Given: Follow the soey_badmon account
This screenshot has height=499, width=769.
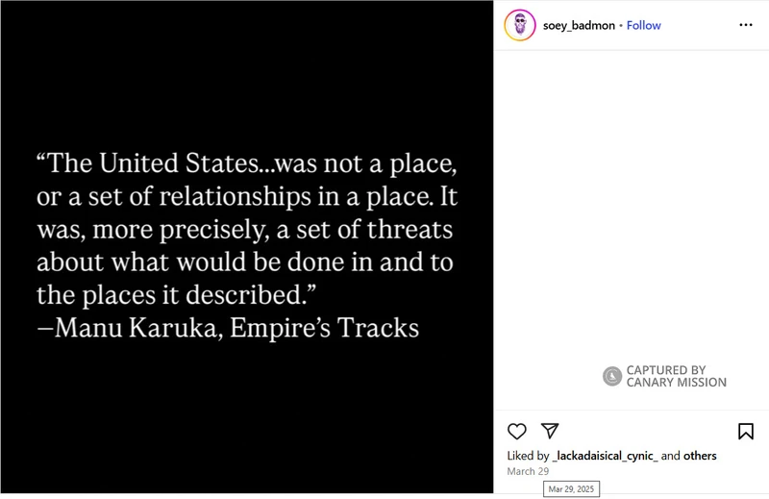Looking at the screenshot, I should (x=643, y=25).
